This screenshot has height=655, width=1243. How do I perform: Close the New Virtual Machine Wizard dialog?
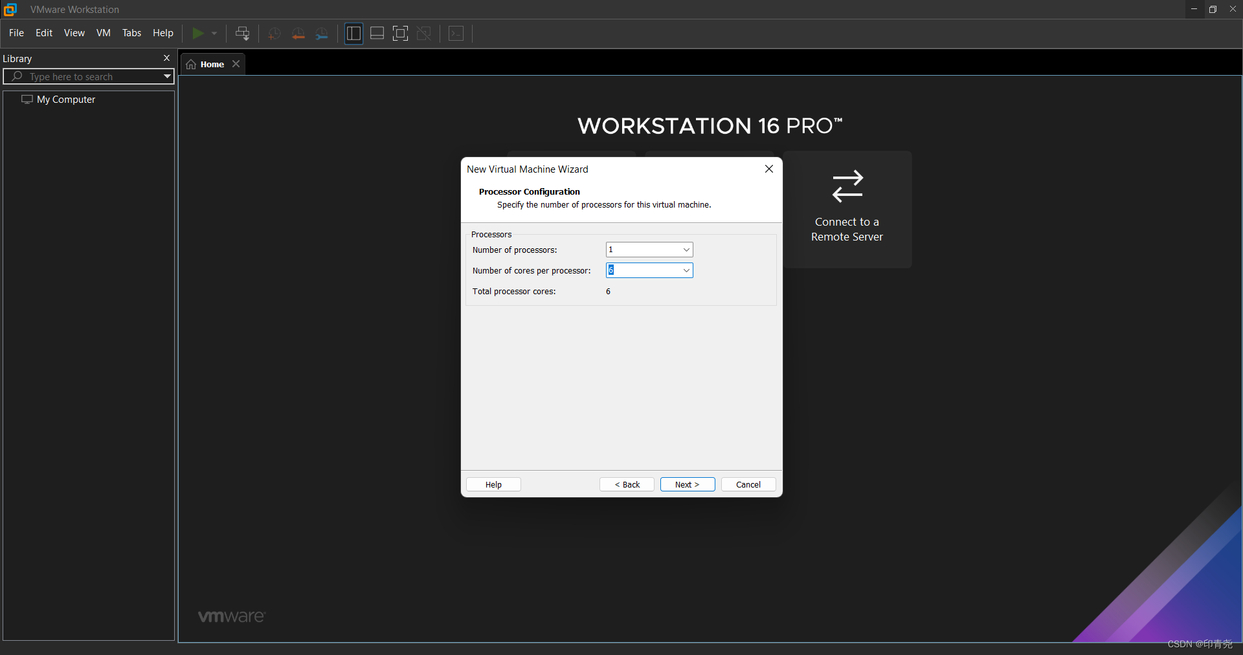pyautogui.click(x=768, y=169)
